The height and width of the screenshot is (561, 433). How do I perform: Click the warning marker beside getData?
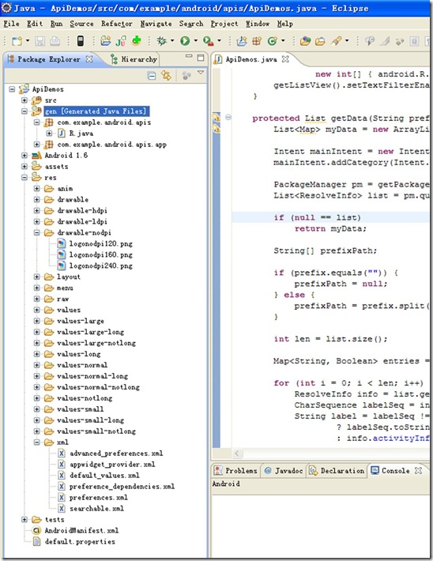(x=216, y=118)
